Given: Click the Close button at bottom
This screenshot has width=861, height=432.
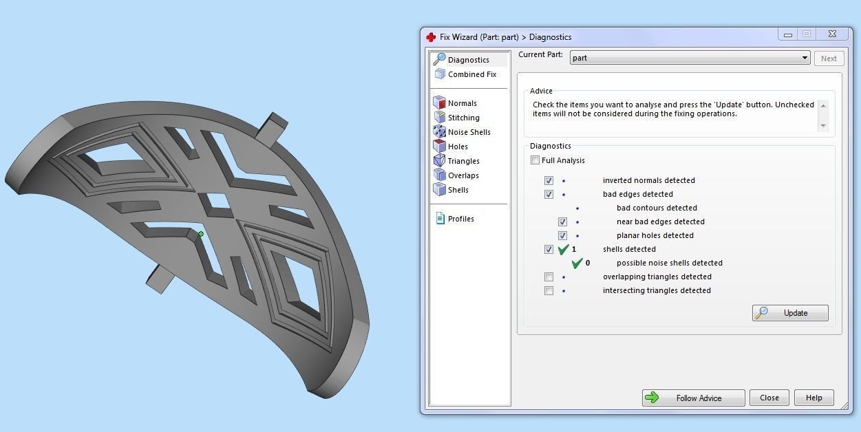Looking at the screenshot, I should point(769,398).
